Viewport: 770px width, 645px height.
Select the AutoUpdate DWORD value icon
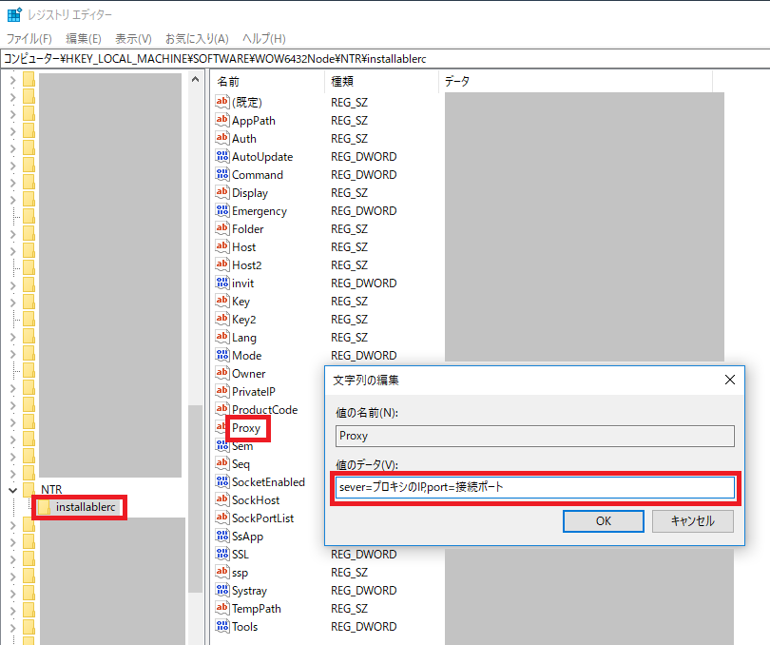222,156
